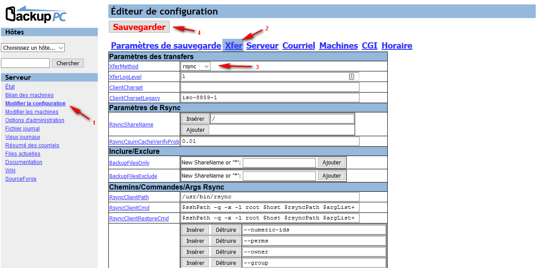Expand the 'Choisissez un hôte' dropdown

[x=33, y=48]
